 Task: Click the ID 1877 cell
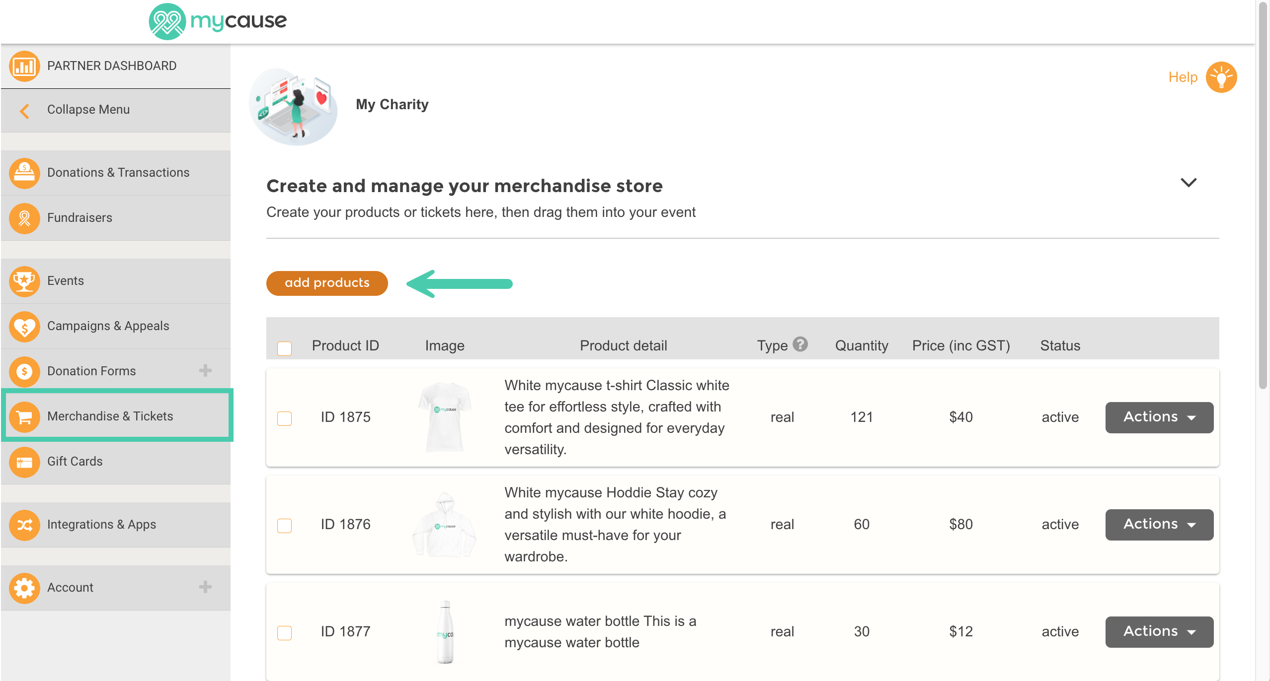[345, 631]
